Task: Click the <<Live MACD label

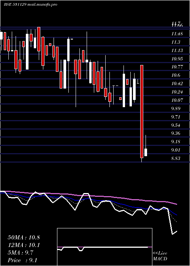Action: (160, 256)
